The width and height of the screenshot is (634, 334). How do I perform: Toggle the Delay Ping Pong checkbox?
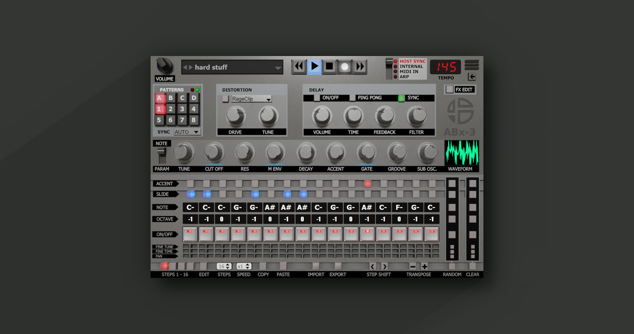point(352,98)
